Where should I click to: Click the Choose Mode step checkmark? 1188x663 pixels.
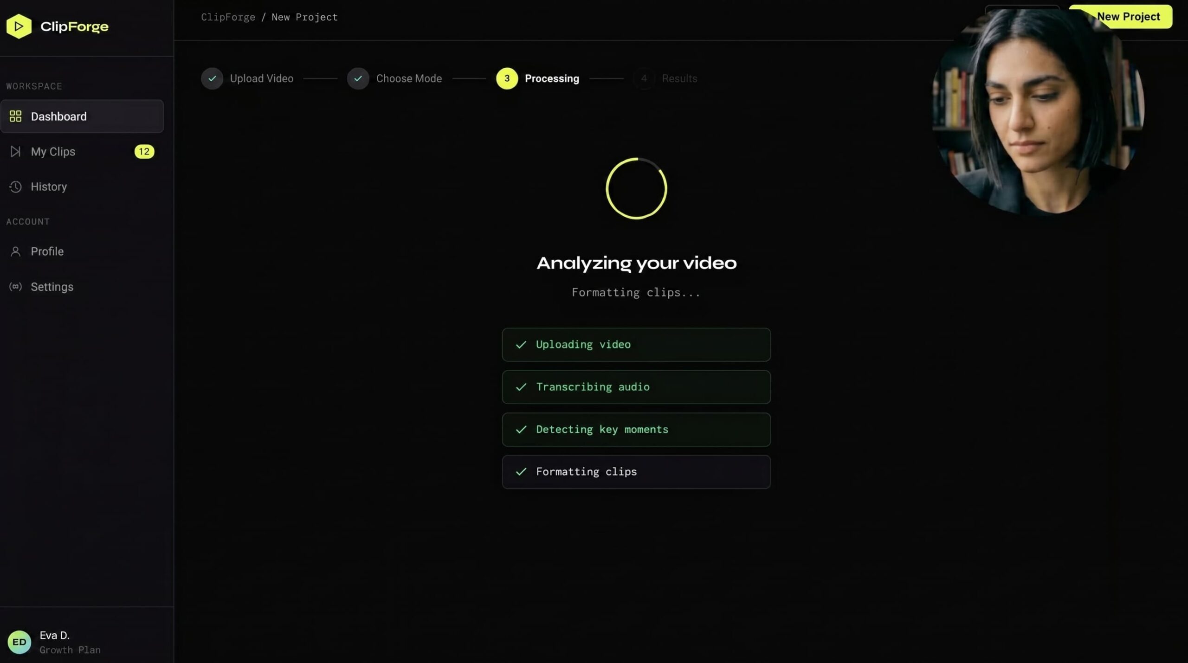(x=358, y=78)
